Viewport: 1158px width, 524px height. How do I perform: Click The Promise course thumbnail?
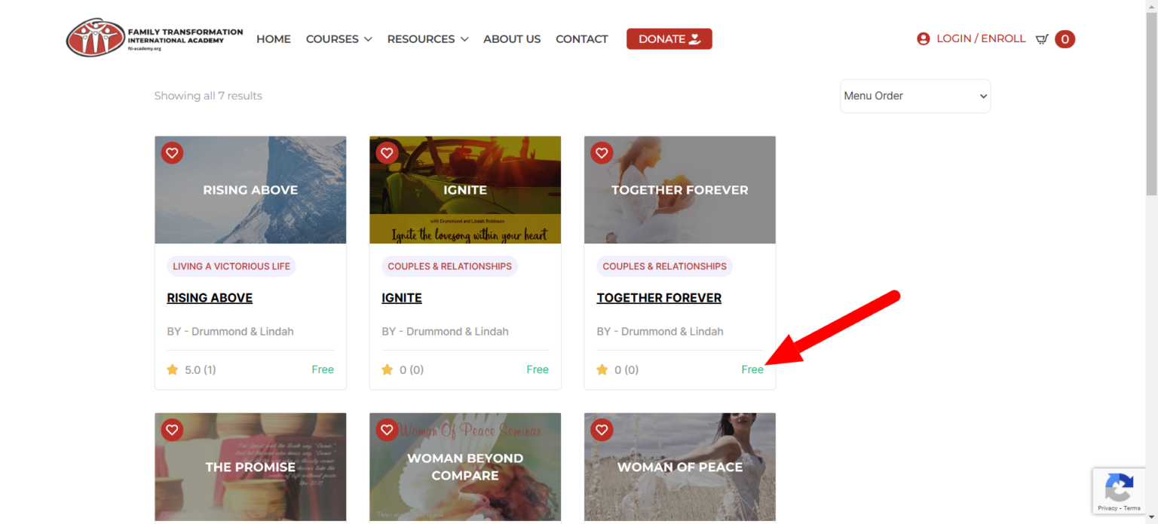point(250,467)
